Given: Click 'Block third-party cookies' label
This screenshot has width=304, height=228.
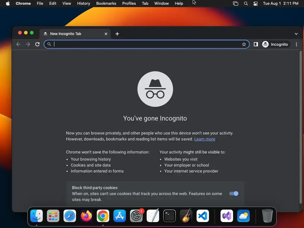Looking at the screenshot, I should [x=95, y=188].
